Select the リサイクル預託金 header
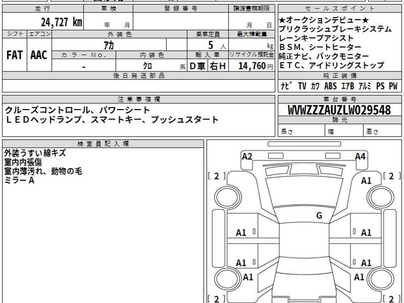404x303 pixels. pyautogui.click(x=251, y=55)
